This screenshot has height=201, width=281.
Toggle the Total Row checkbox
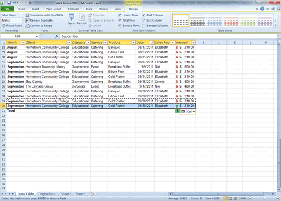[119, 21]
